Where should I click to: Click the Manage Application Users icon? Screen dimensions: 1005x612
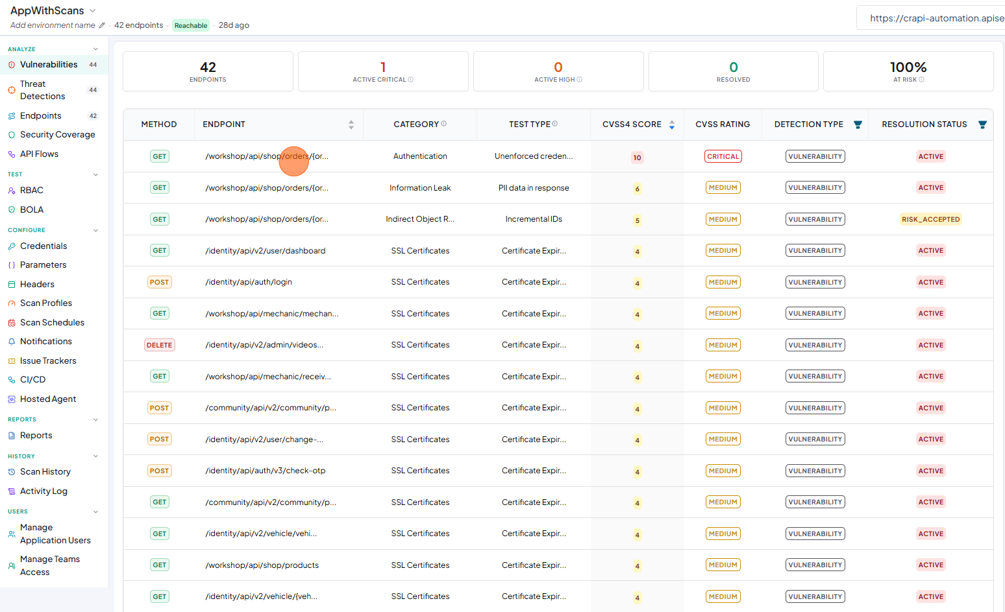12,534
